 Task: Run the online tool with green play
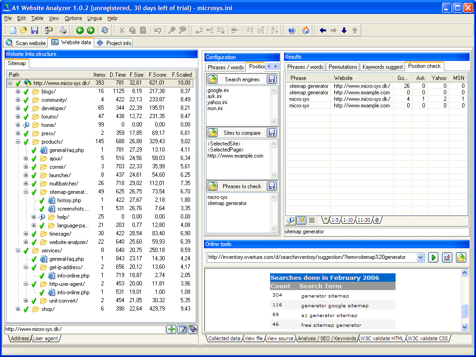(433, 258)
